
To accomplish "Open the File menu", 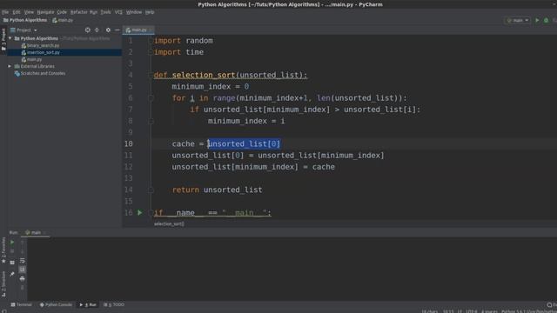I will coord(5,12).
